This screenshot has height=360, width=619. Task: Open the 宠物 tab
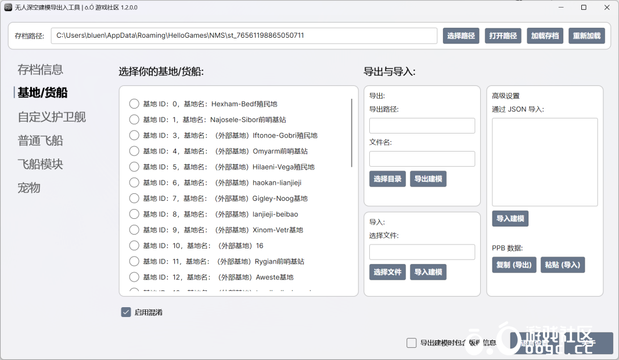(x=29, y=188)
